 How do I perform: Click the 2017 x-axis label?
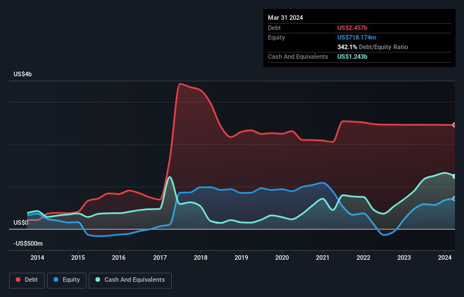point(160,257)
